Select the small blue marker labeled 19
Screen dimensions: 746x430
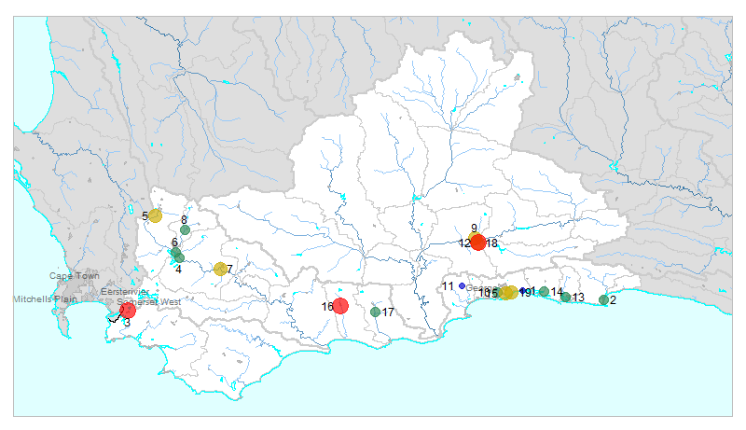pyautogui.click(x=522, y=292)
